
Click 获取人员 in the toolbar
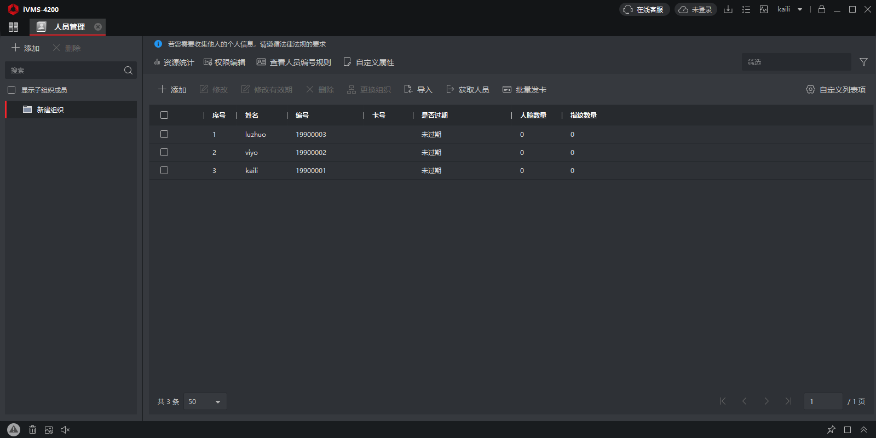tap(468, 89)
